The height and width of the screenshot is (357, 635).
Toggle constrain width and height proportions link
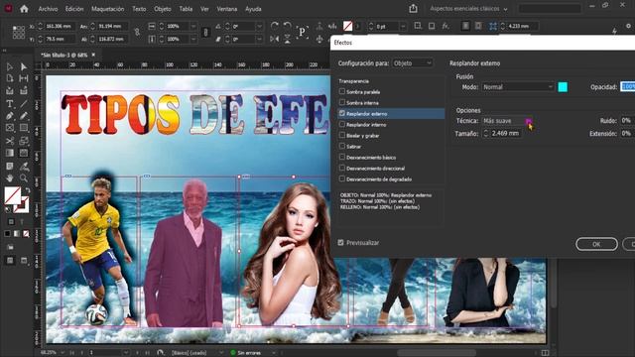pos(137,32)
